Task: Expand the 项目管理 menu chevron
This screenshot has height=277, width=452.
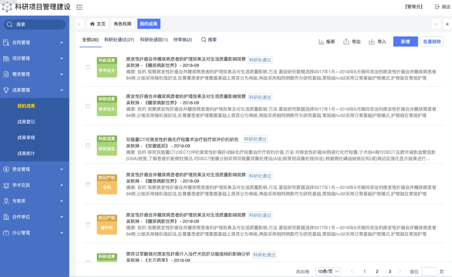Action: [x=62, y=58]
